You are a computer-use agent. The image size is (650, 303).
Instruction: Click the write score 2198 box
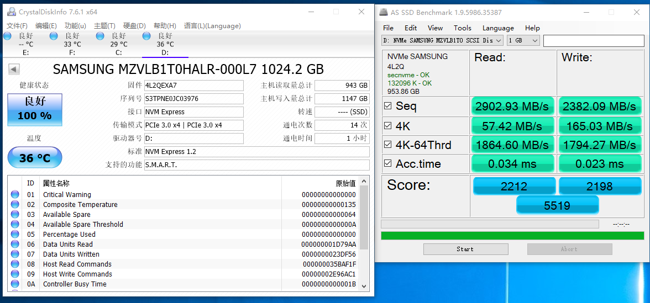tap(600, 187)
